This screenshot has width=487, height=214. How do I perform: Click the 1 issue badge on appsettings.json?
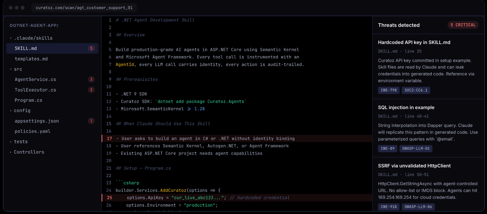91,121
